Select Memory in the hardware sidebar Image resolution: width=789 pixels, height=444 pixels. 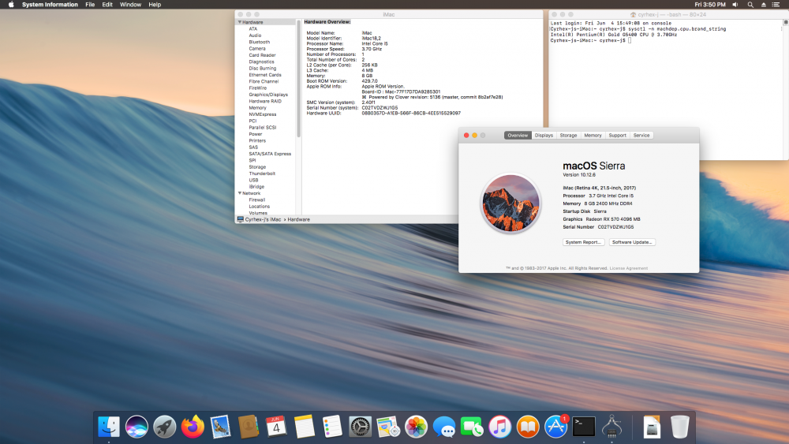pos(257,107)
